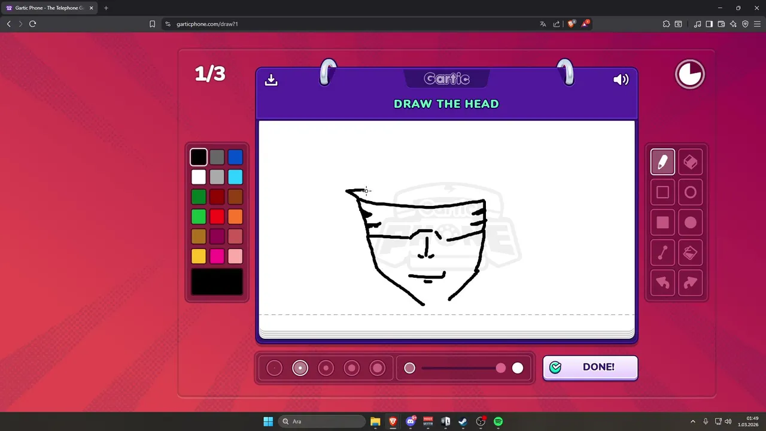Select the Line tool
Image resolution: width=766 pixels, height=431 pixels.
click(x=662, y=253)
